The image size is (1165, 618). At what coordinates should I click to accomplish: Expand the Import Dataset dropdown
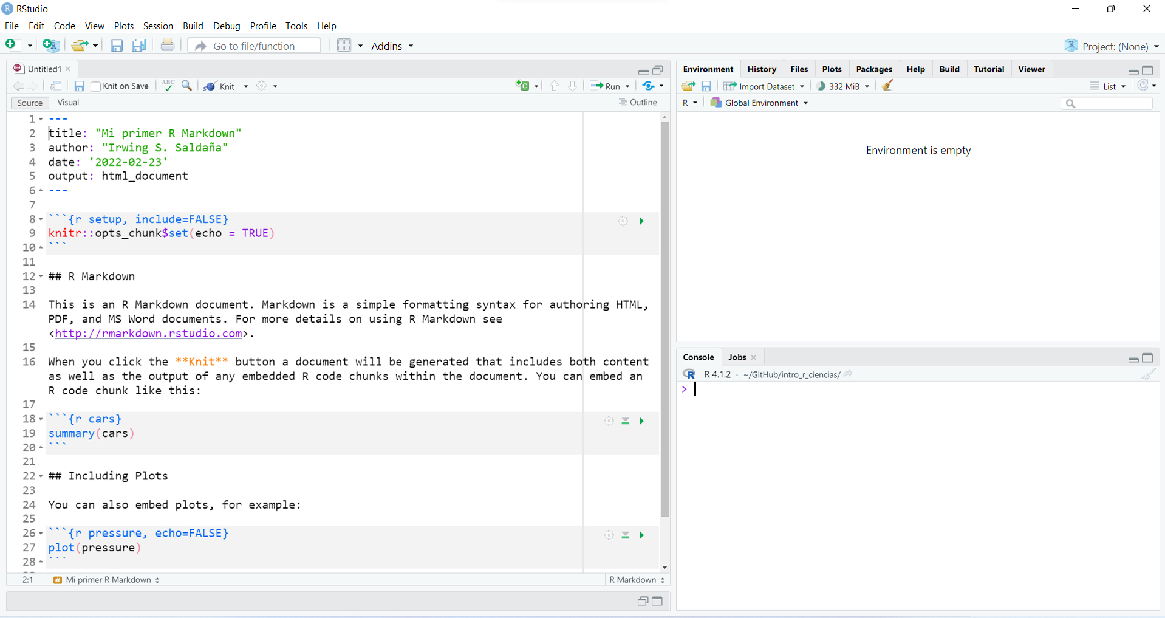point(802,86)
